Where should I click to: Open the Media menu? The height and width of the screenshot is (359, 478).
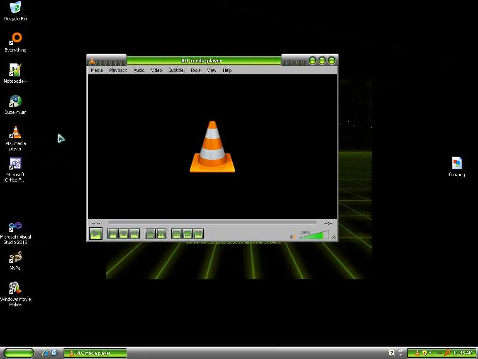pos(97,70)
